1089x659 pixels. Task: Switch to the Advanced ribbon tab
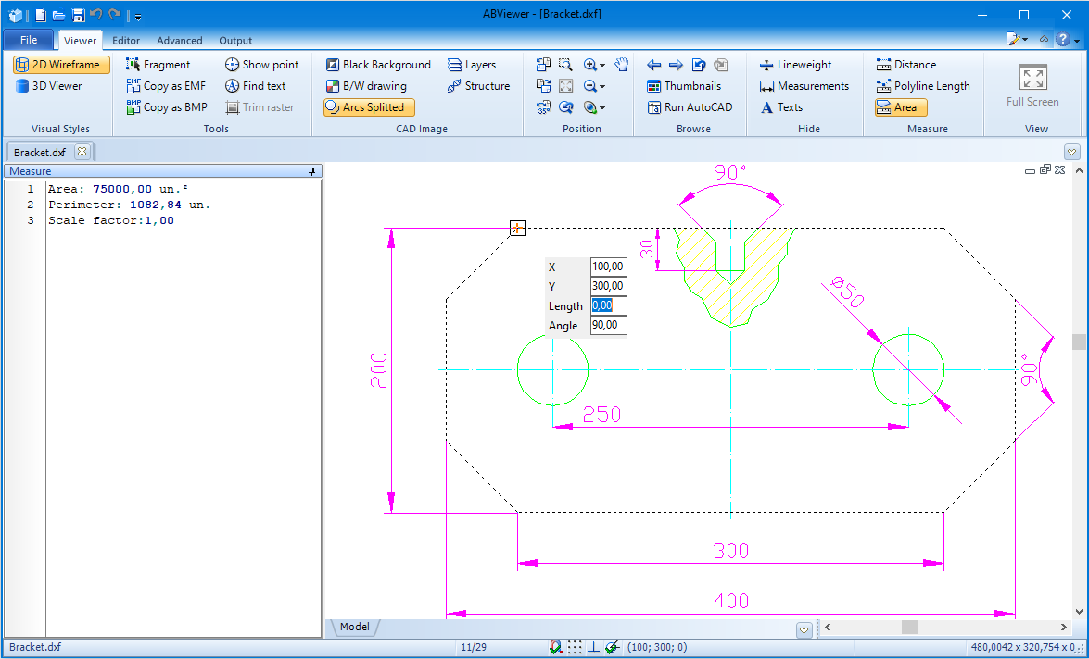coord(179,40)
